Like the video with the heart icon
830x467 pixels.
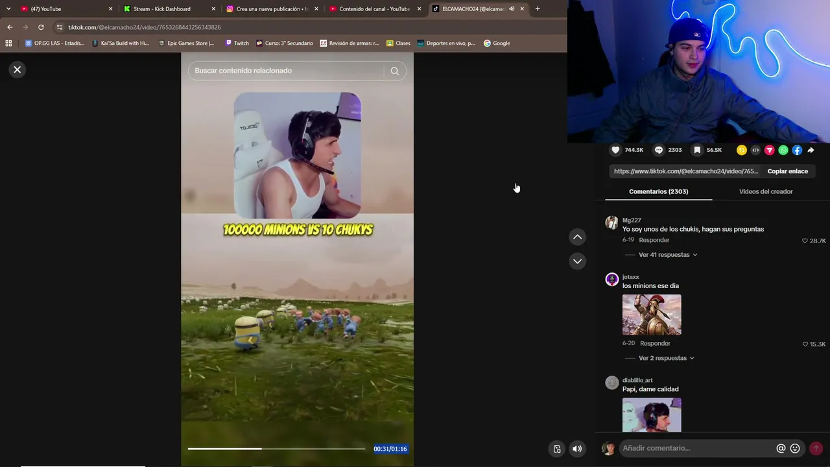[x=615, y=150]
